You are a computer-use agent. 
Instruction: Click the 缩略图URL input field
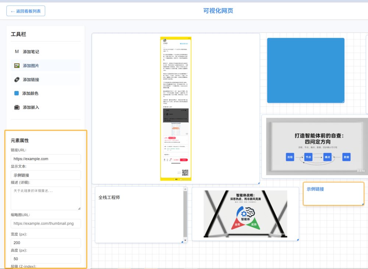pyautogui.click(x=46, y=223)
